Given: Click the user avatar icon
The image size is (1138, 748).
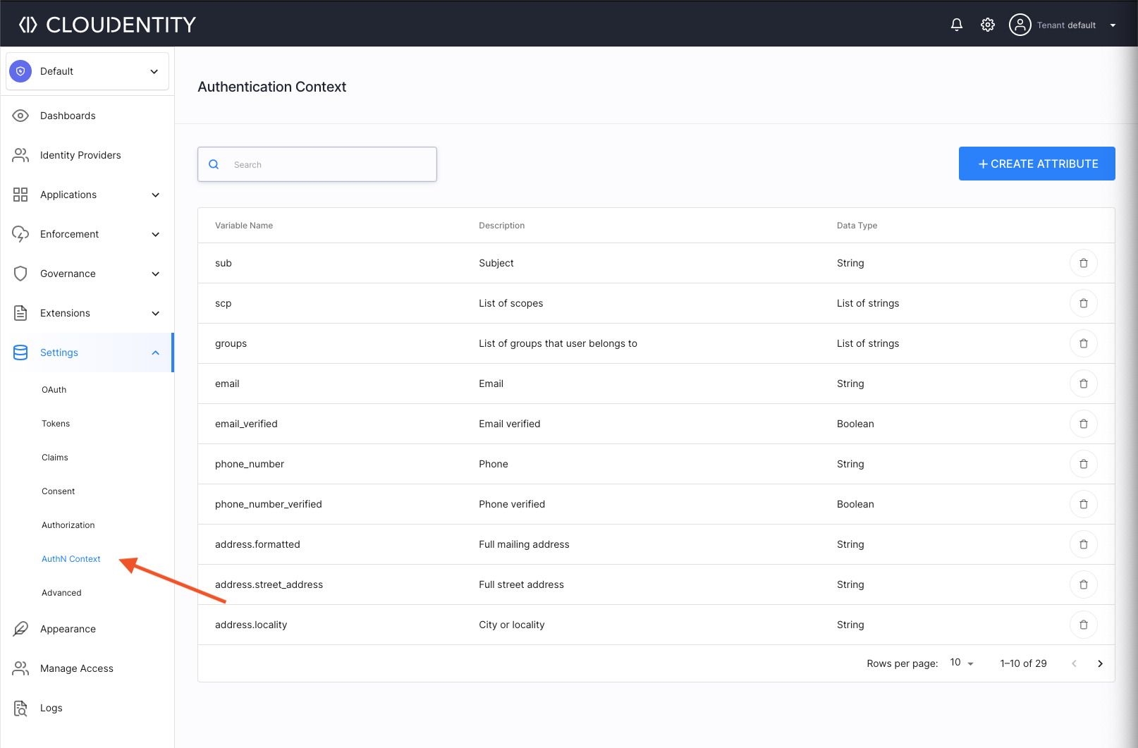Looking at the screenshot, I should [x=1020, y=25].
